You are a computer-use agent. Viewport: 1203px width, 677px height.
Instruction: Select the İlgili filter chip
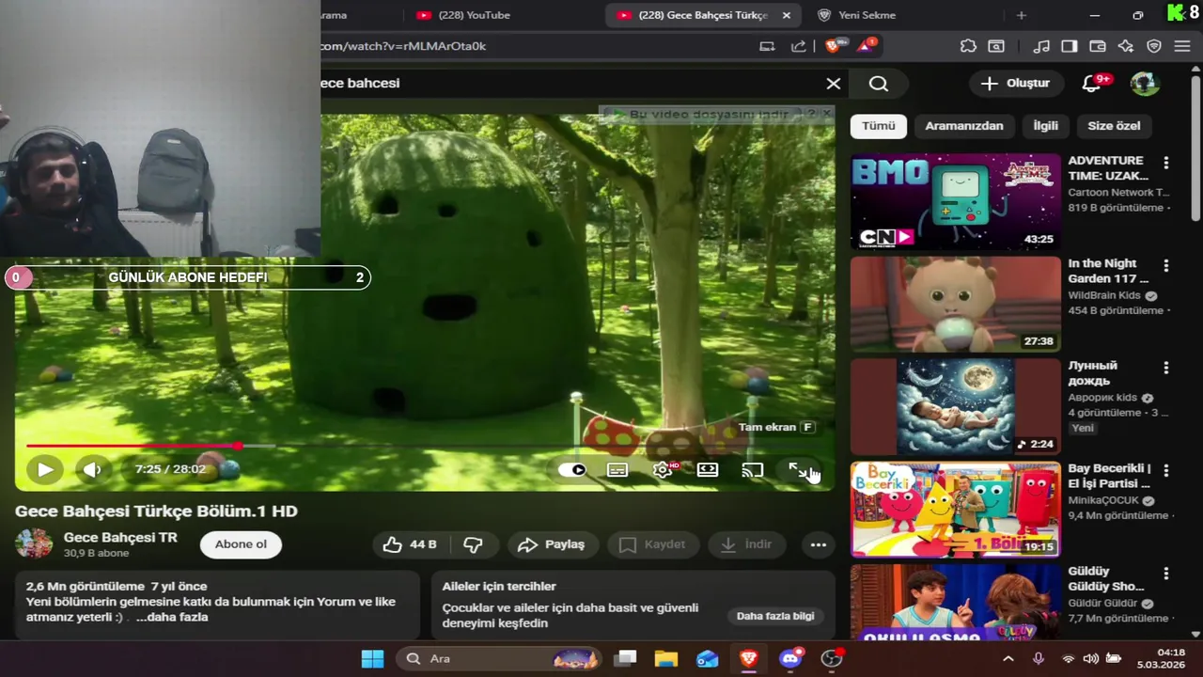1045,126
